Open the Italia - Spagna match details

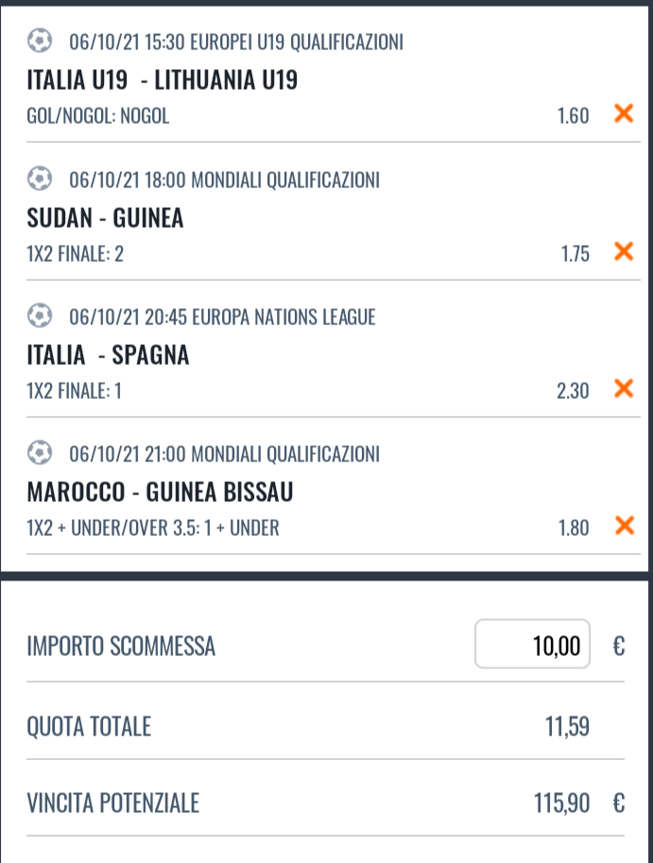point(108,355)
